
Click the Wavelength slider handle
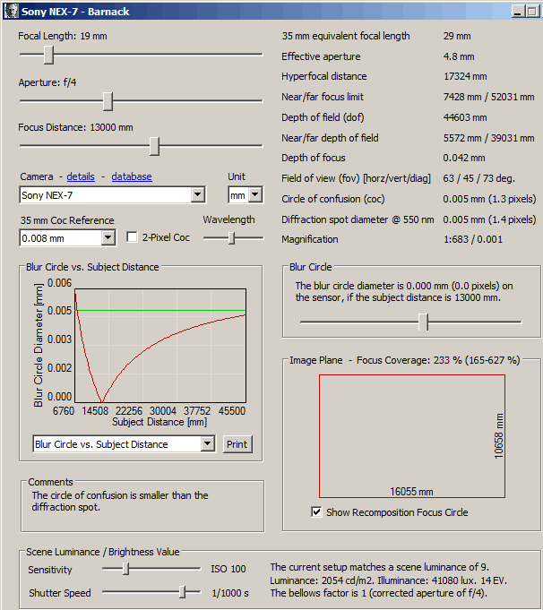[231, 238]
